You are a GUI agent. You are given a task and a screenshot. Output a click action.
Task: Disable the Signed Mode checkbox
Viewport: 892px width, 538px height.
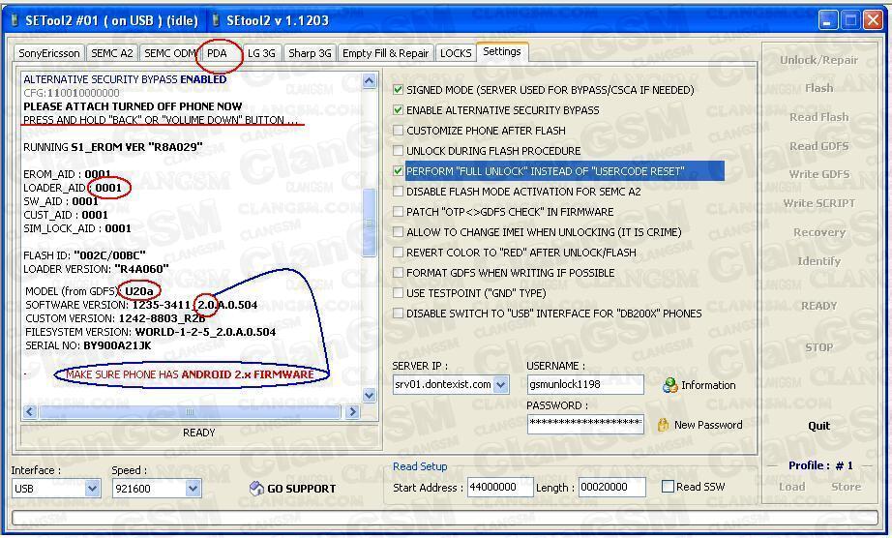399,90
